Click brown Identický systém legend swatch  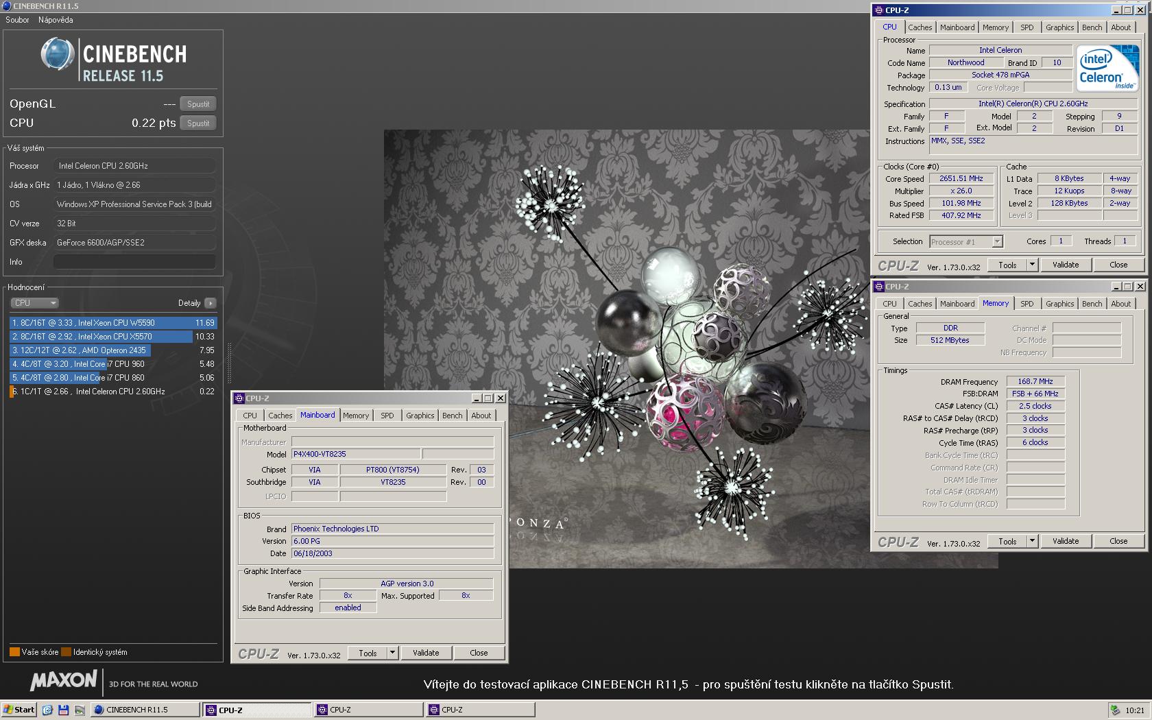point(66,652)
